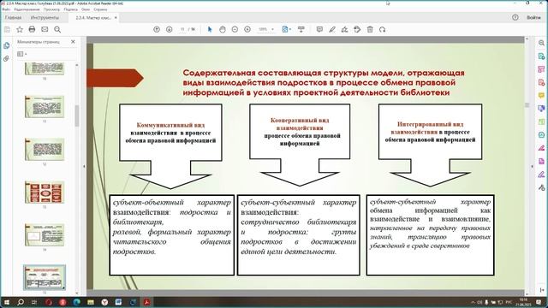548x308 pixels.
Task: Open Export PDF tool in right pane
Action: click(x=541, y=56)
